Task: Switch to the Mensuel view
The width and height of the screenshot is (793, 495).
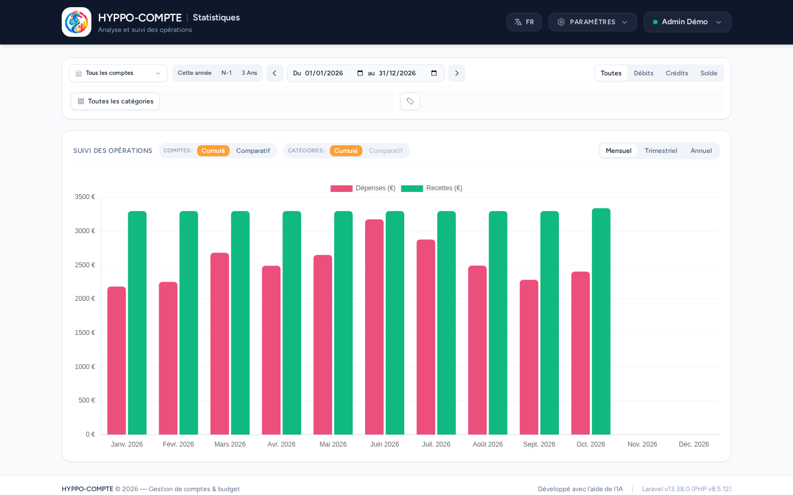Action: (x=618, y=151)
